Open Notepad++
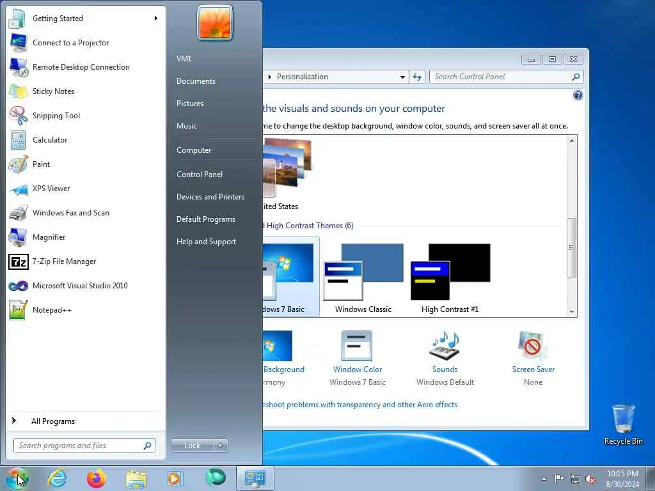The image size is (655, 491). (x=85, y=310)
